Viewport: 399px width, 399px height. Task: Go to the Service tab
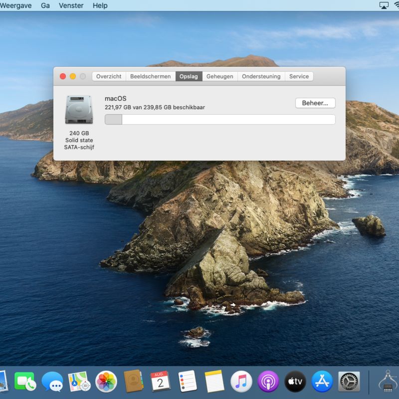tap(299, 76)
